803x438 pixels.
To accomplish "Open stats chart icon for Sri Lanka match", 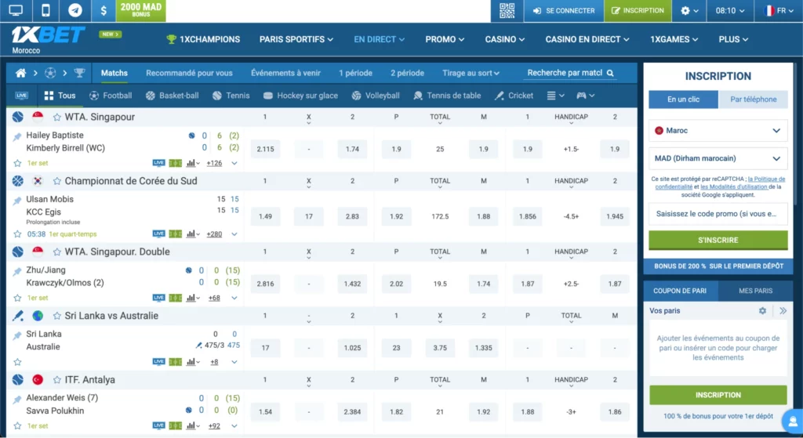I will [x=193, y=362].
